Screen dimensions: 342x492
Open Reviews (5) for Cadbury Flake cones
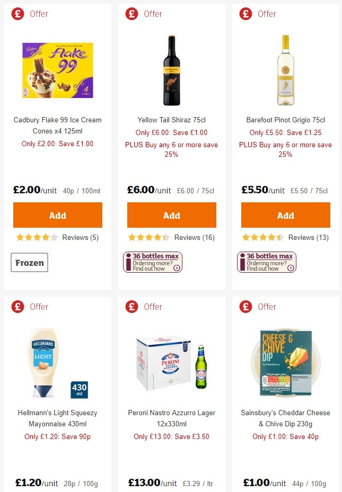81,237
